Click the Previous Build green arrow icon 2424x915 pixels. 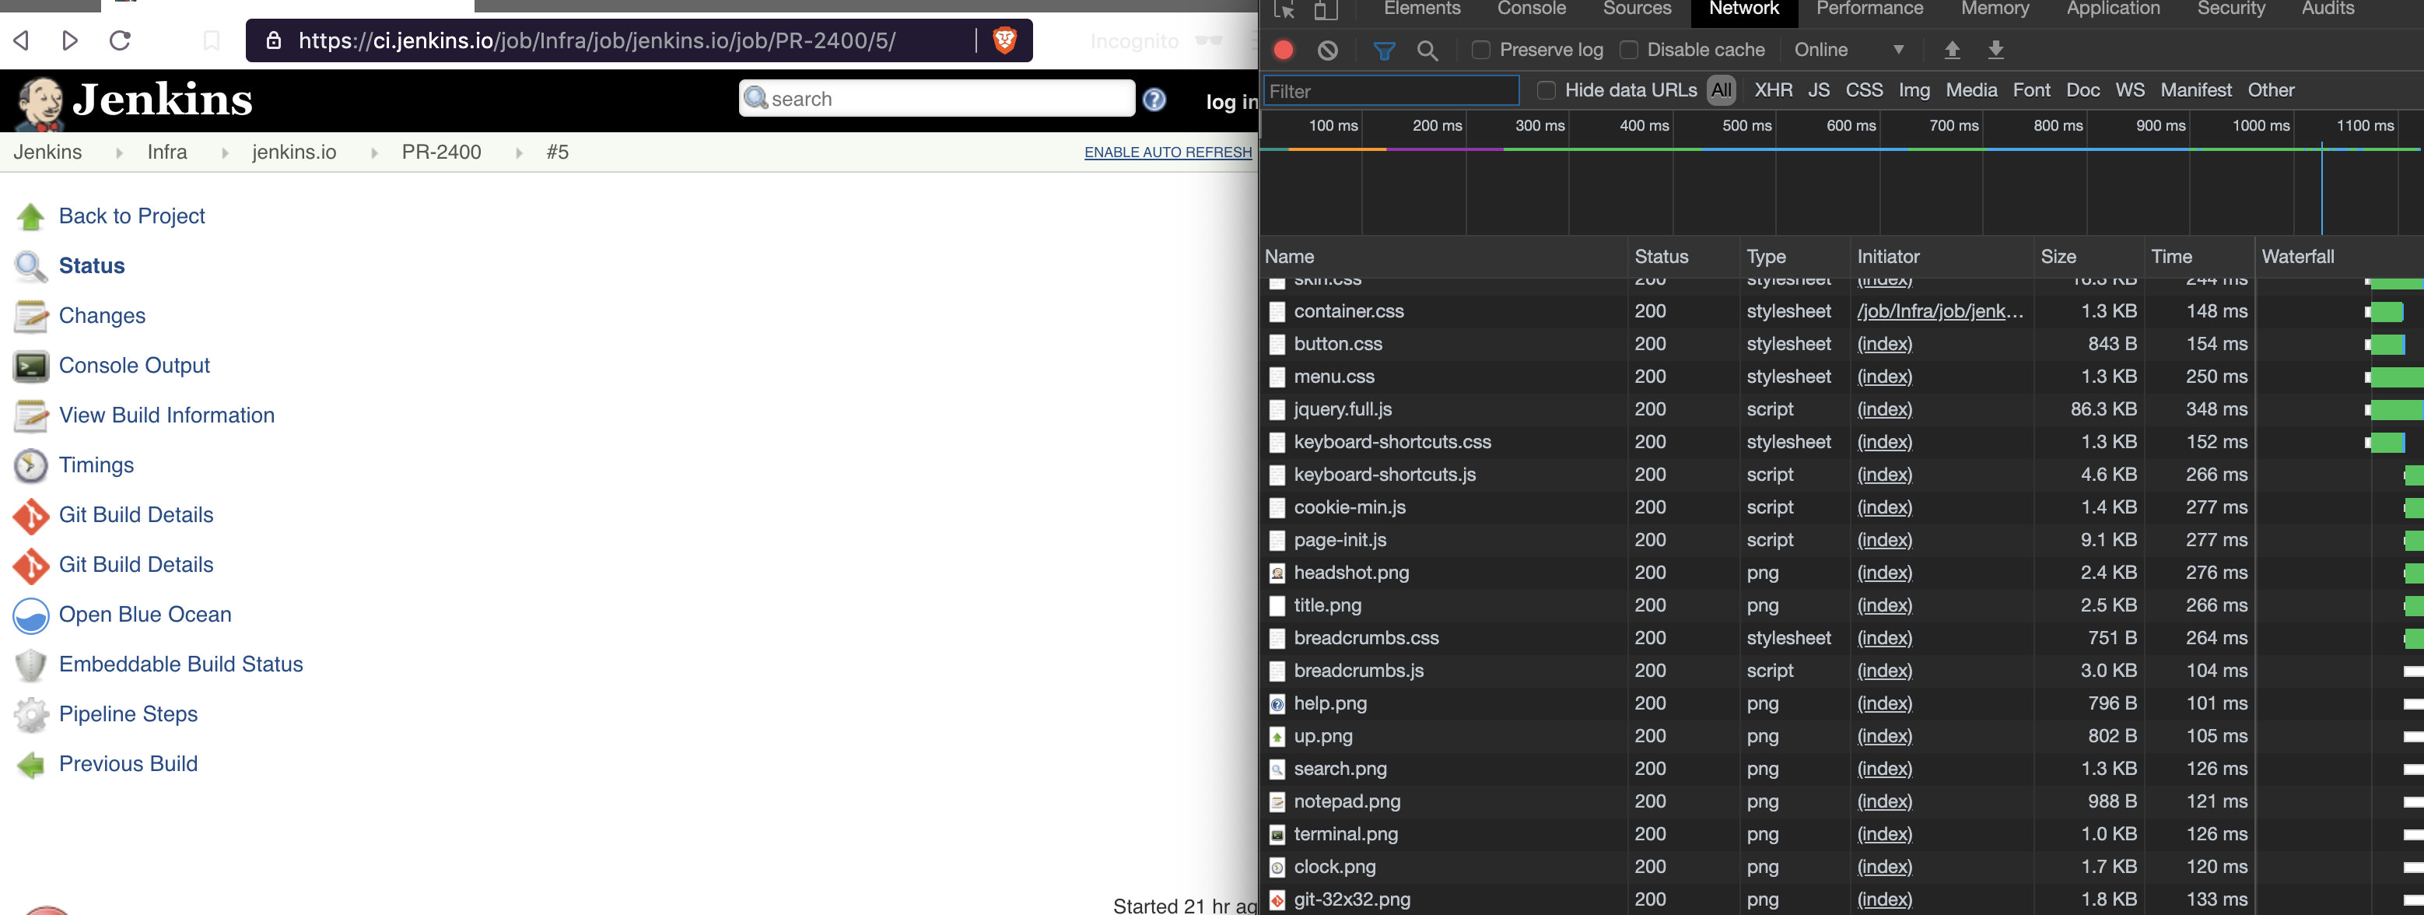pyautogui.click(x=30, y=764)
